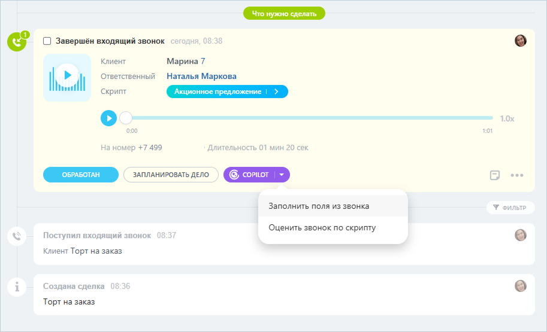Viewport: 547px width, 332px height.
Task: Click the user avatar in the completed call card
Action: 521,41
